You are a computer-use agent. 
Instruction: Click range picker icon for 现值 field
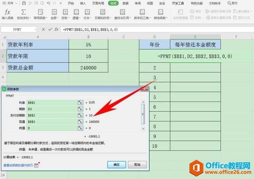80,122
